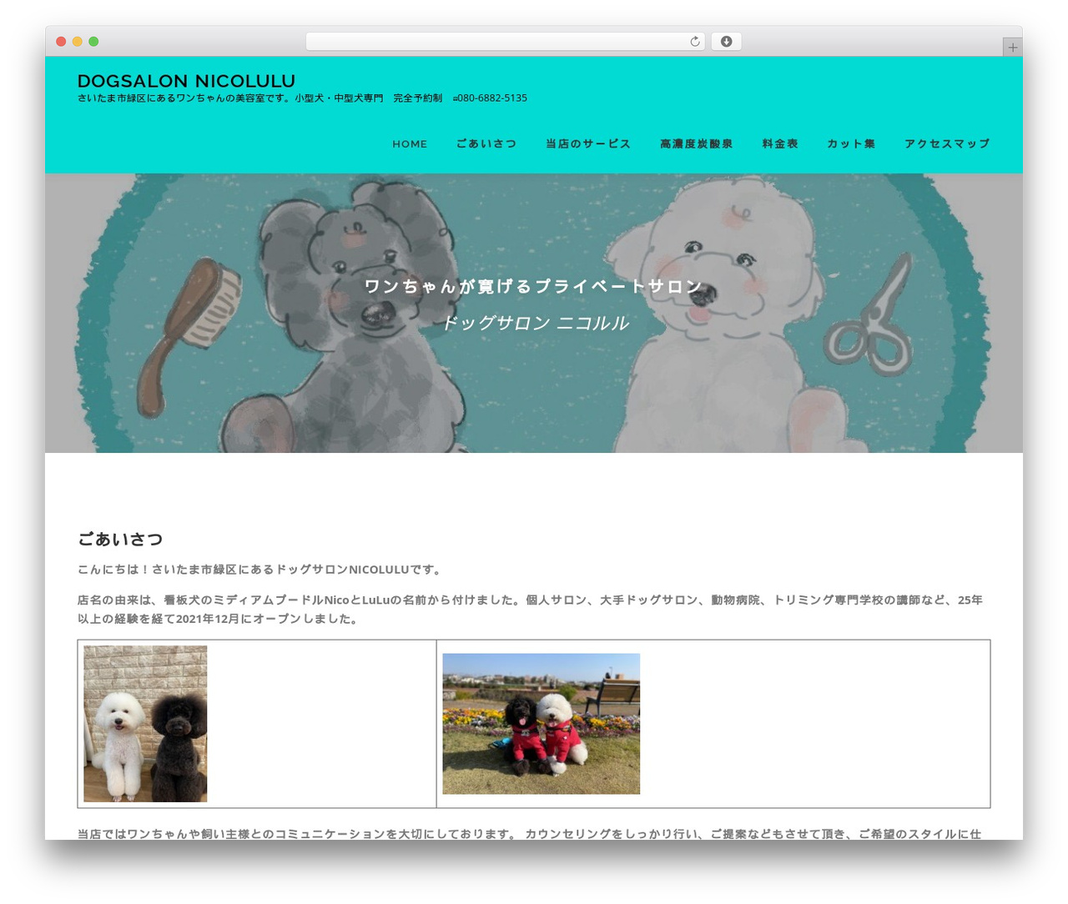Open the 料金表 menu item
1068x904 pixels.
click(780, 144)
